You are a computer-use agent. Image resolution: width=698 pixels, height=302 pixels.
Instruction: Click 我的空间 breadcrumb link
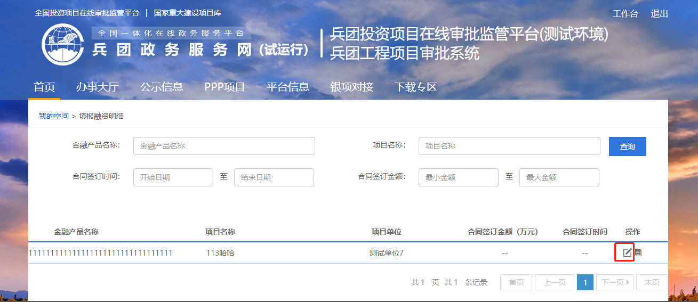click(x=53, y=116)
